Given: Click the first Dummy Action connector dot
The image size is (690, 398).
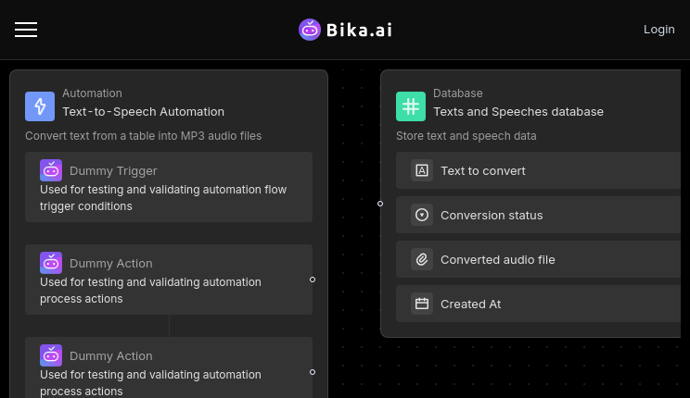Looking at the screenshot, I should [x=313, y=280].
